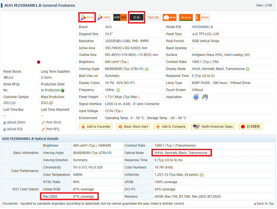The image size is (277, 209).
Task: Click the 24.5" diagonal size value
Action: tap(109, 34)
